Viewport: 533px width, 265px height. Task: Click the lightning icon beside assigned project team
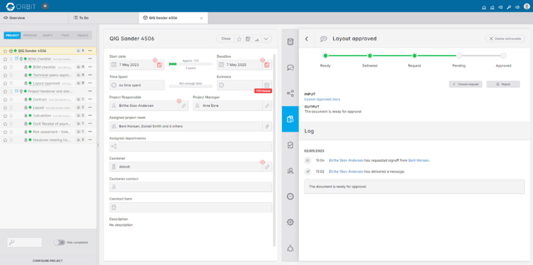coord(267,126)
